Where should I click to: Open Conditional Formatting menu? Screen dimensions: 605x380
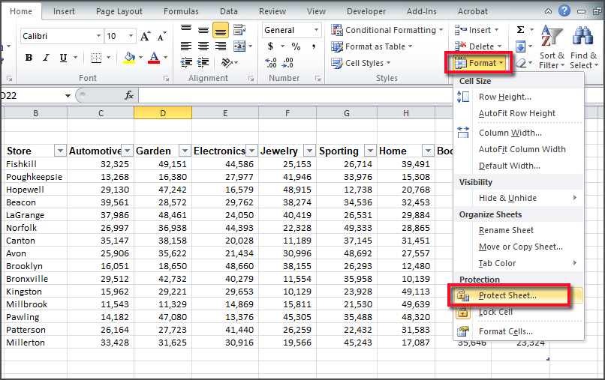(x=387, y=30)
